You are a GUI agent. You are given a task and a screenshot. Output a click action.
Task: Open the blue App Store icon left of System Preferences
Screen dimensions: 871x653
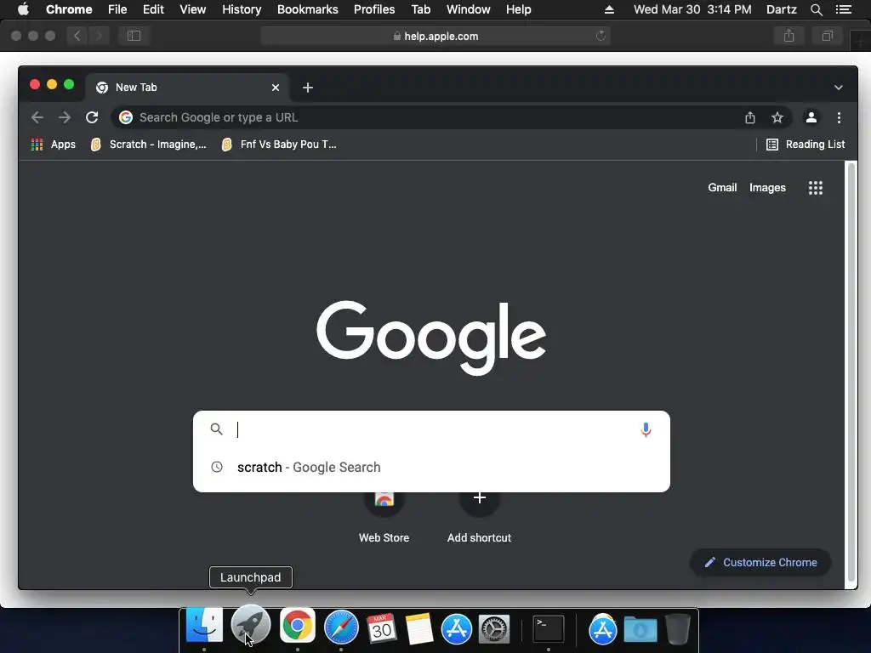(457, 629)
